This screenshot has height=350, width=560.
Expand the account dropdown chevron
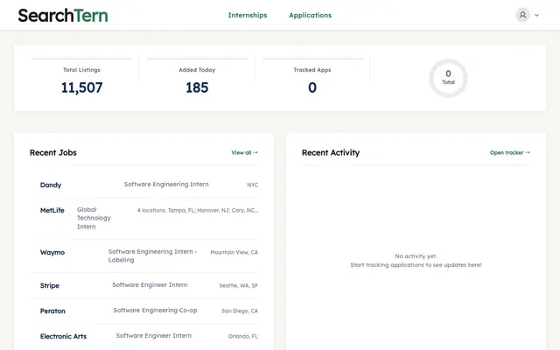coord(536,15)
